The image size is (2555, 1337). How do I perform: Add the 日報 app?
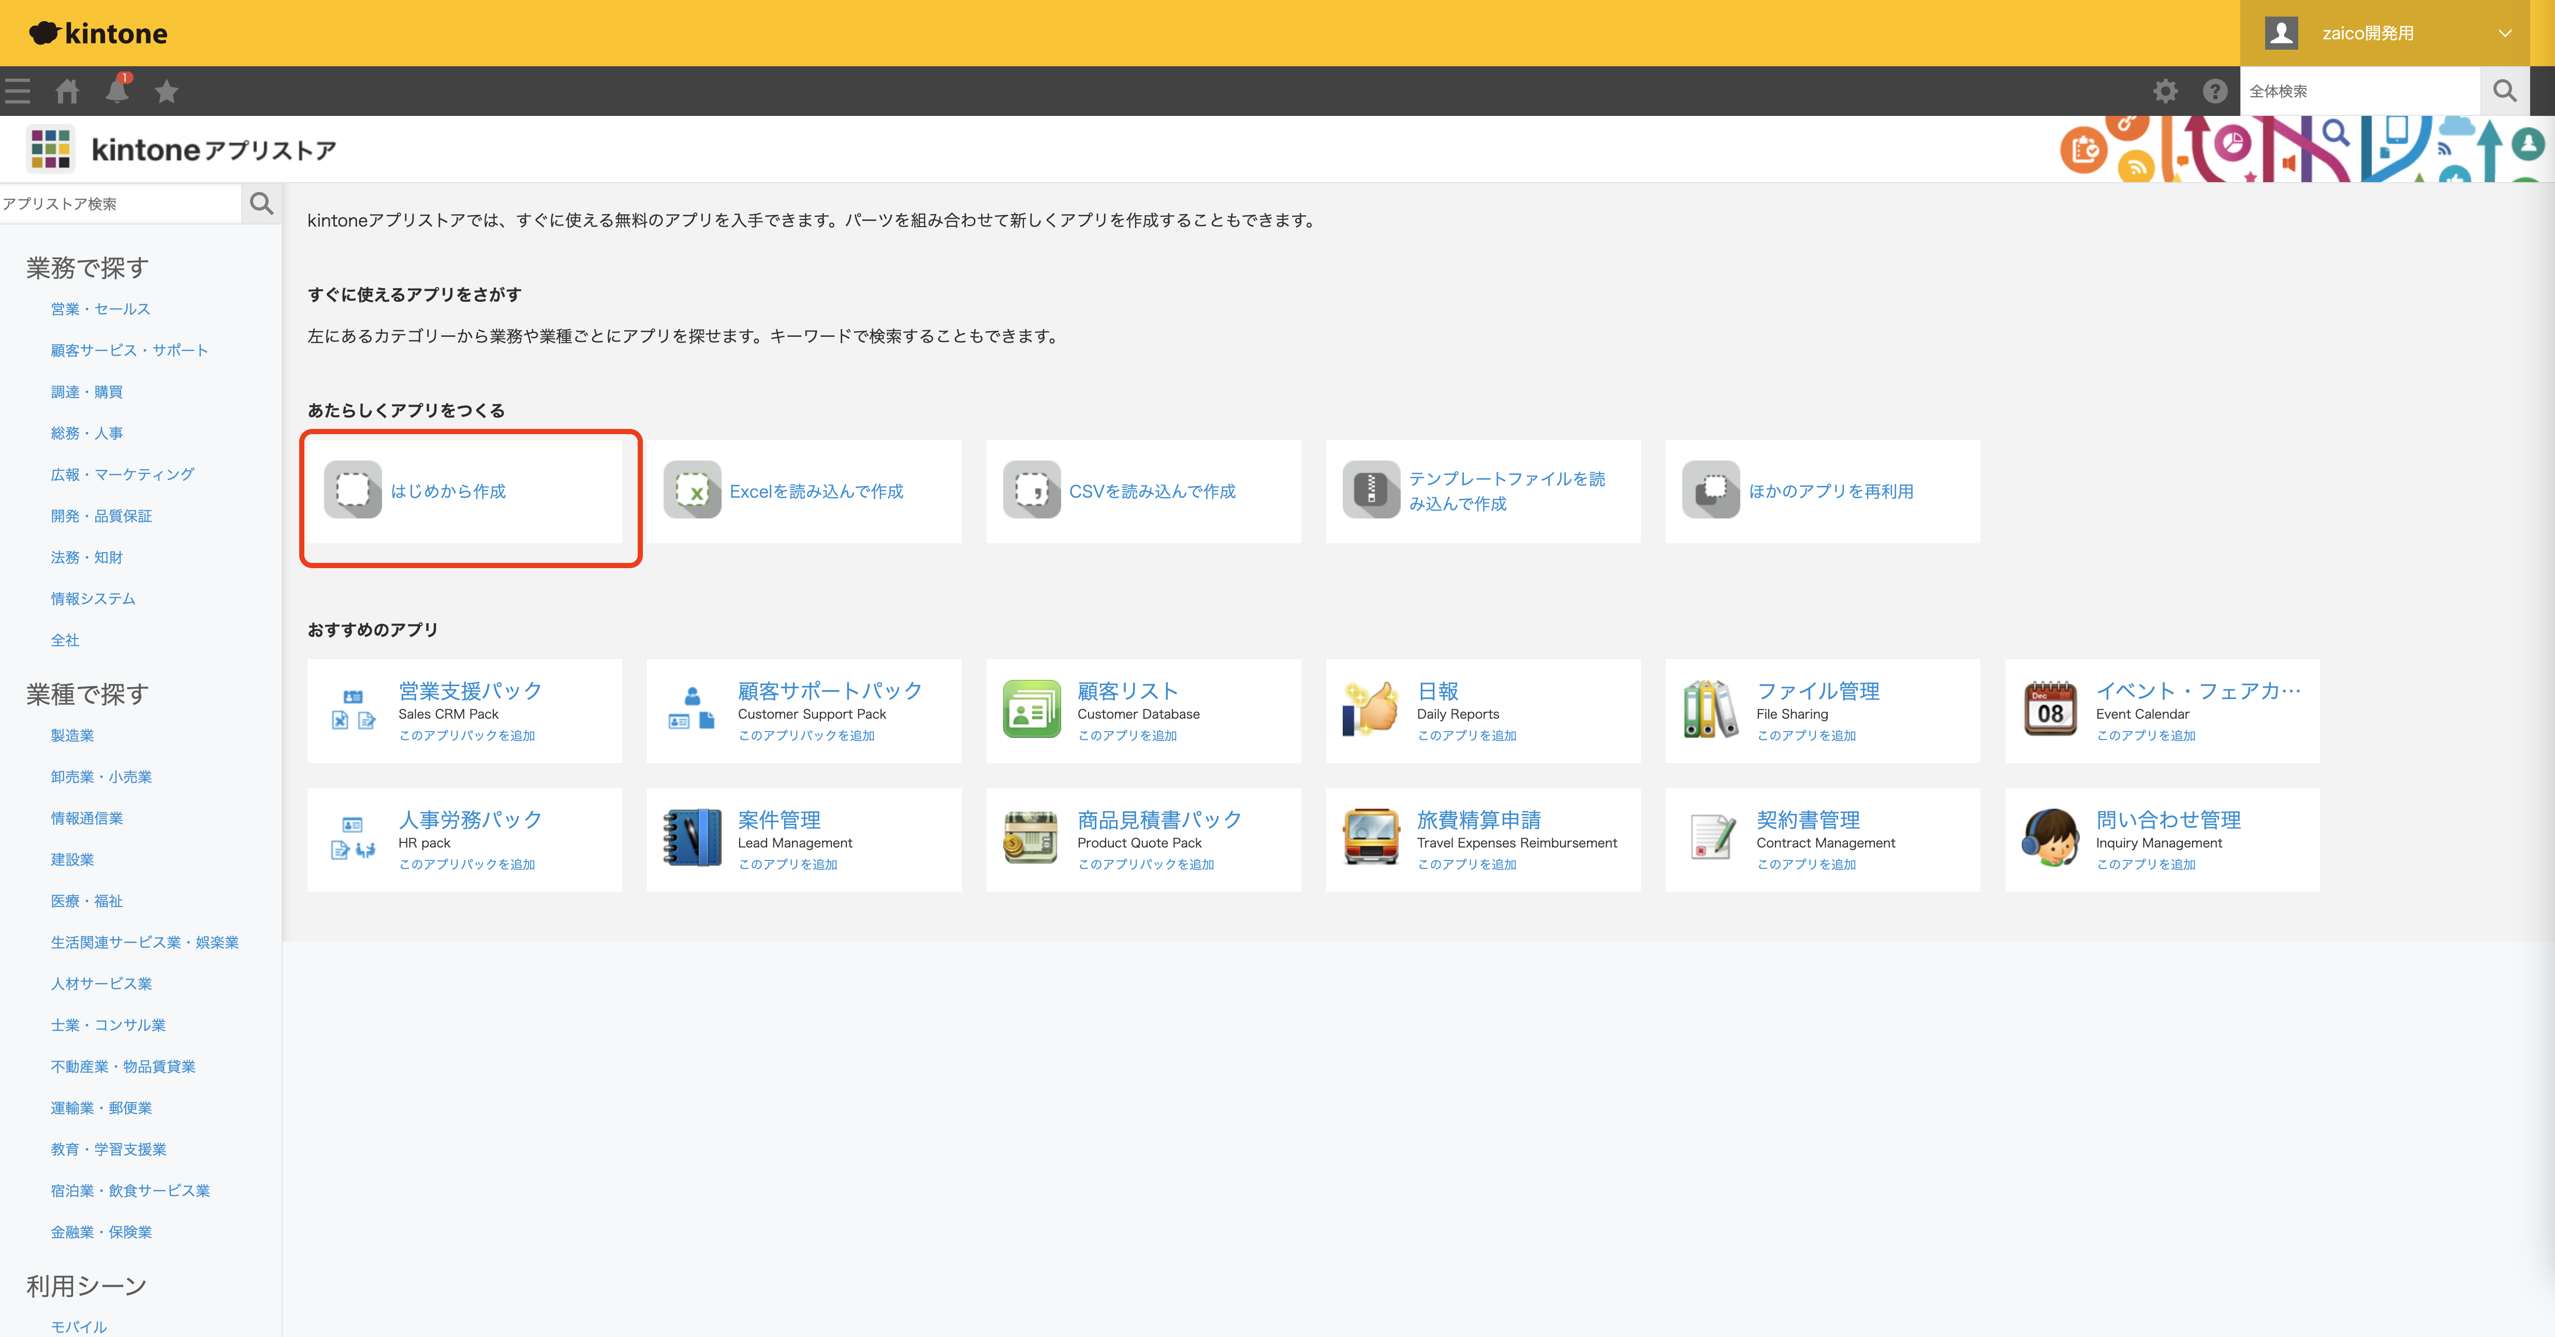tap(1466, 735)
